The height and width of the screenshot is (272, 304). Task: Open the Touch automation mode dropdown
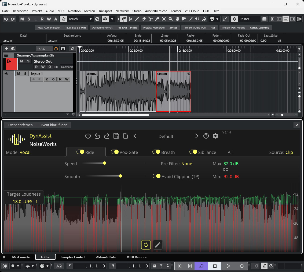pos(90,19)
